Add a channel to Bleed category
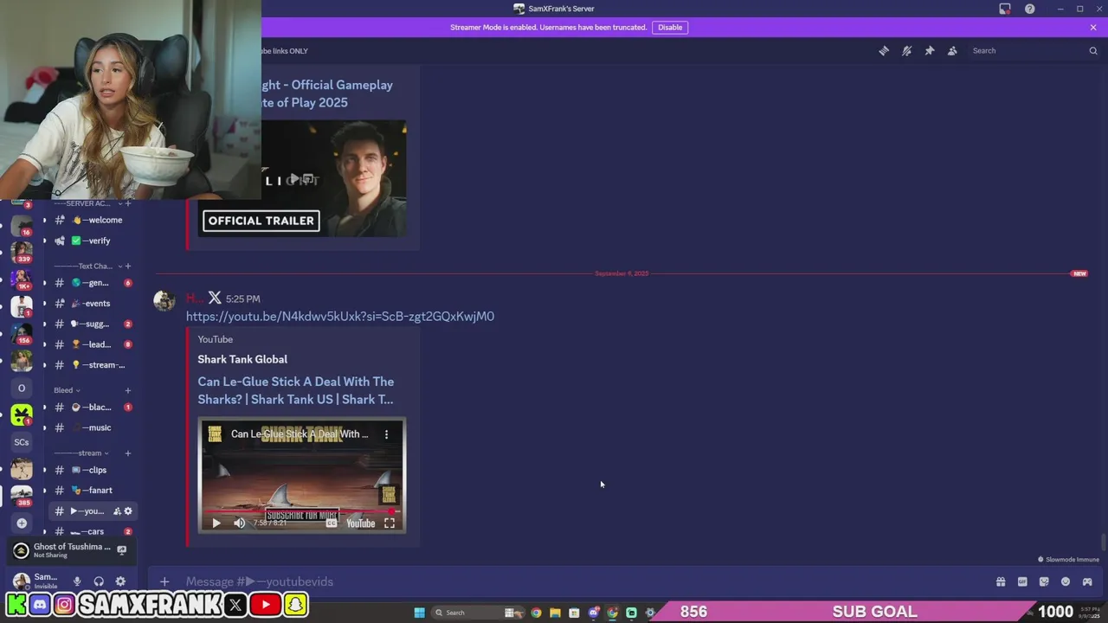Image resolution: width=1108 pixels, height=623 pixels. click(x=128, y=390)
